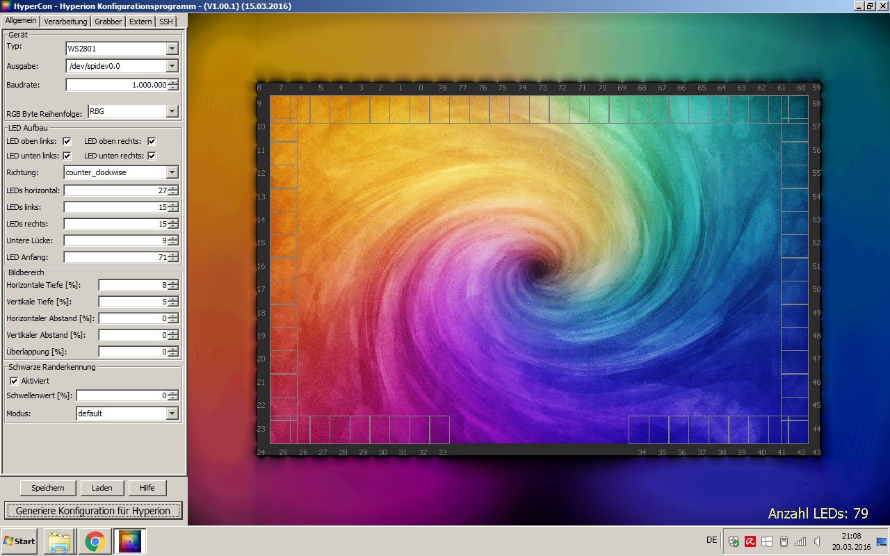
Task: Launch Google Chrome from the taskbar
Action: click(x=95, y=541)
